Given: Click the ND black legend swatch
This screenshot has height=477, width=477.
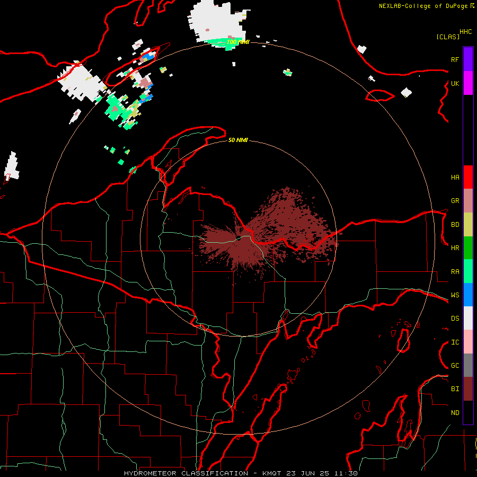Looking at the screenshot, I should (x=468, y=412).
